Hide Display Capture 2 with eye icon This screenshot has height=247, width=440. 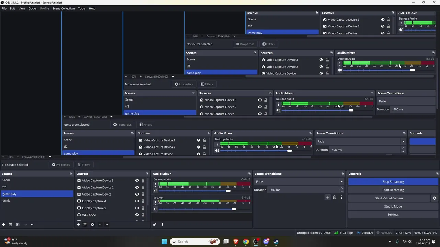(137, 208)
